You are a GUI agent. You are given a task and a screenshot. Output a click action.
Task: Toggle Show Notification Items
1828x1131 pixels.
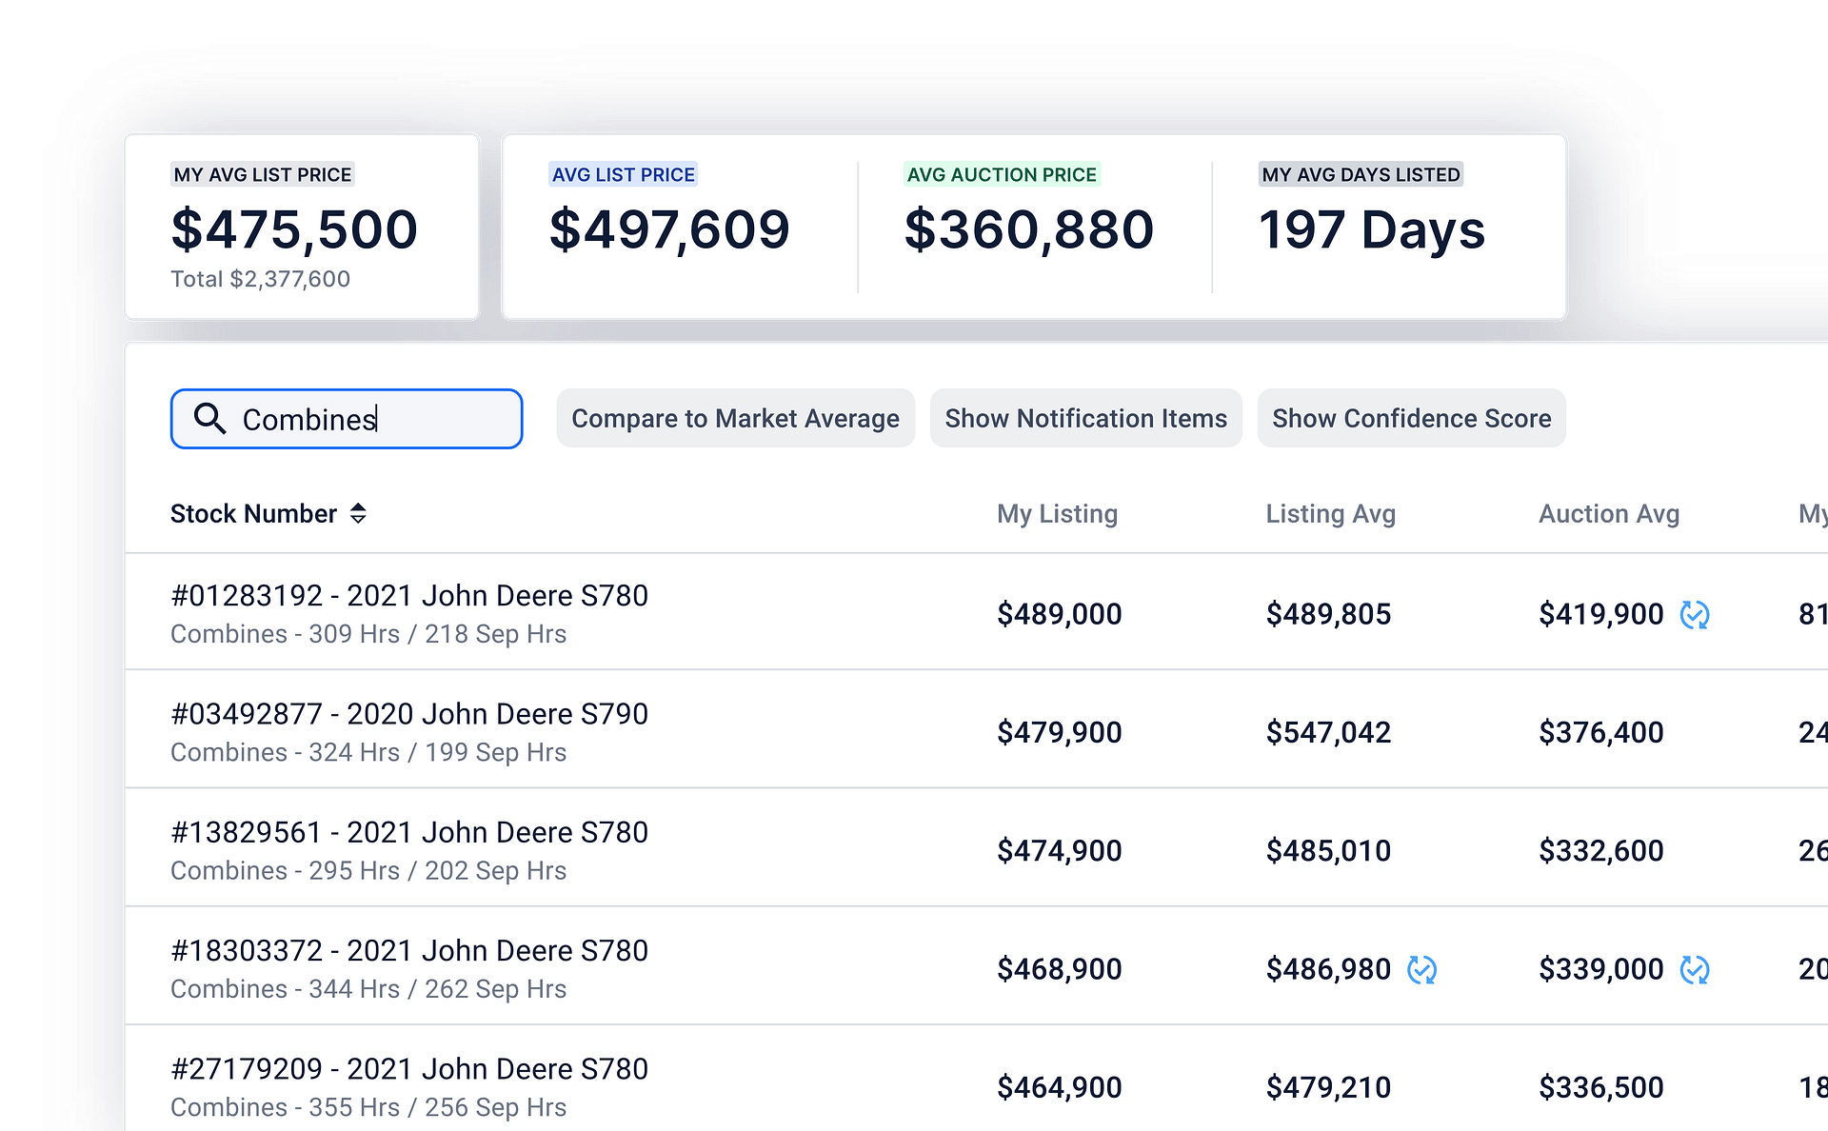tap(1085, 418)
